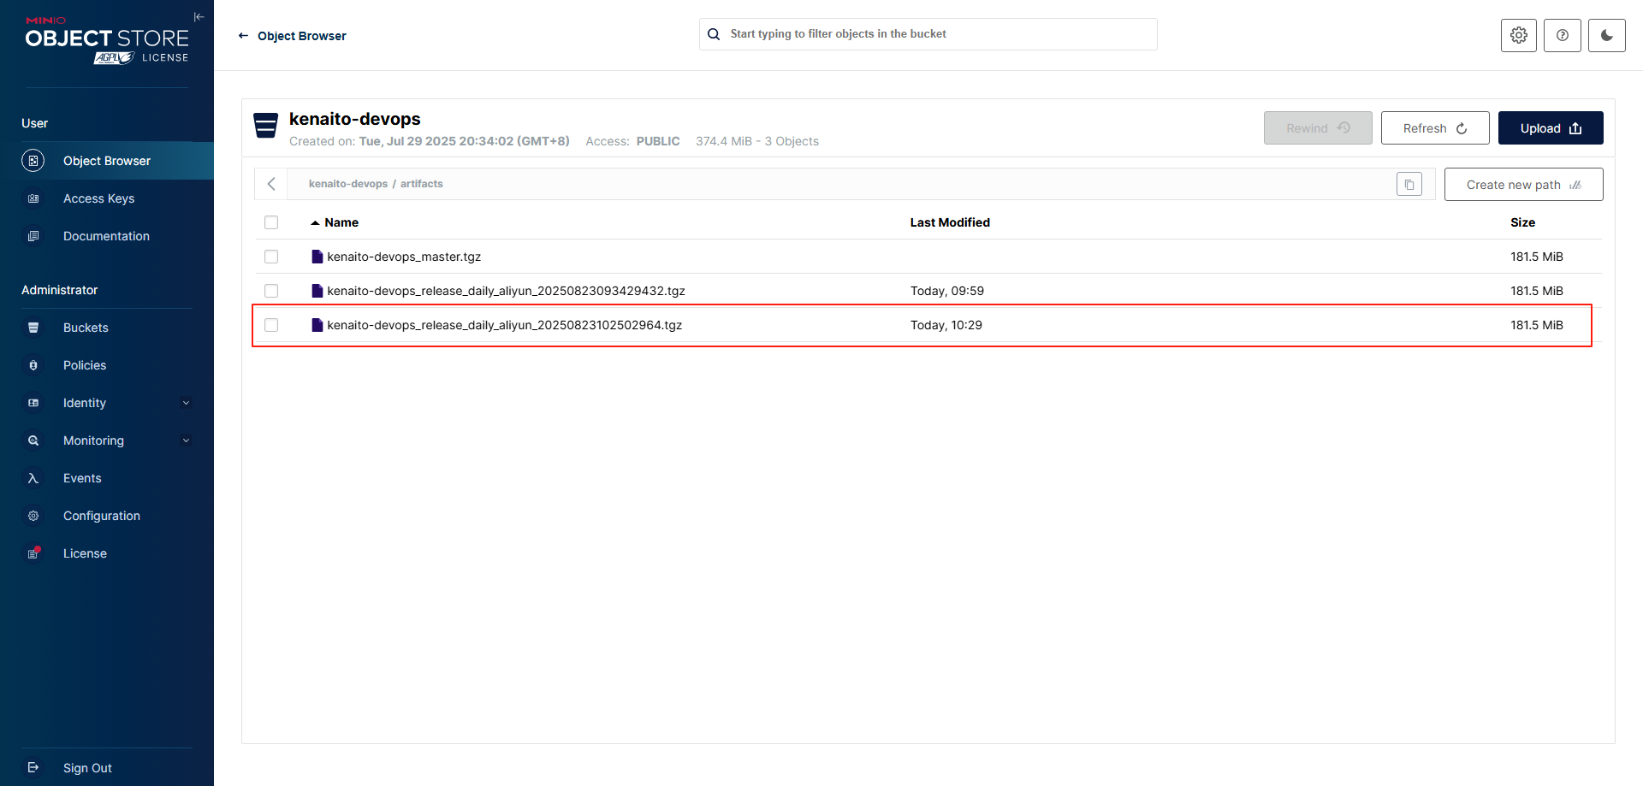Expand the Monitoring menu chevron
The width and height of the screenshot is (1643, 786).
coord(186,440)
